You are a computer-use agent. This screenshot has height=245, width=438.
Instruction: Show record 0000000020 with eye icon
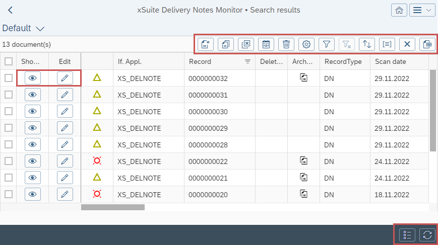pyautogui.click(x=33, y=194)
